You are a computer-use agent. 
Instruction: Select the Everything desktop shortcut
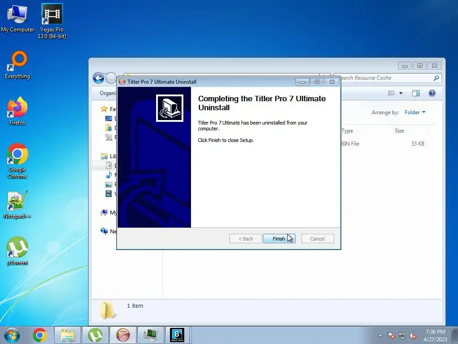point(17,65)
